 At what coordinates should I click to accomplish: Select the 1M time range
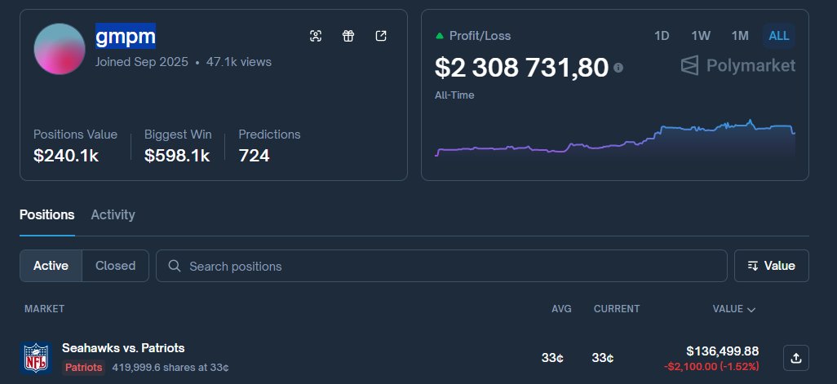pos(740,36)
